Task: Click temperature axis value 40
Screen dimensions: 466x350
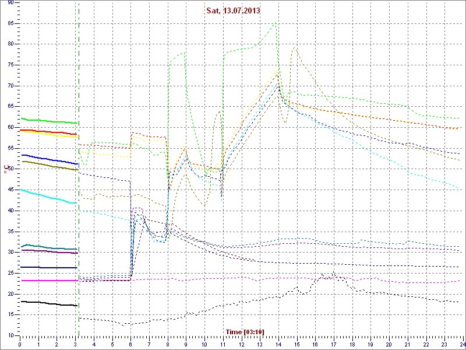Action: tap(10, 211)
